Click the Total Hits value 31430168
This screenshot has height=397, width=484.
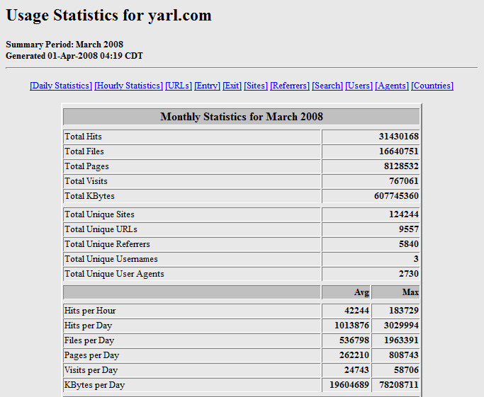pyautogui.click(x=398, y=137)
